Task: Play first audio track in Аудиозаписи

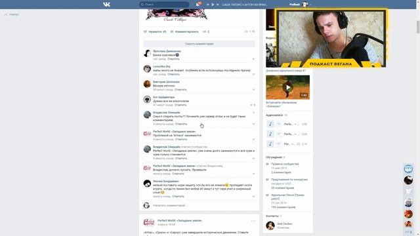Action: point(270,124)
